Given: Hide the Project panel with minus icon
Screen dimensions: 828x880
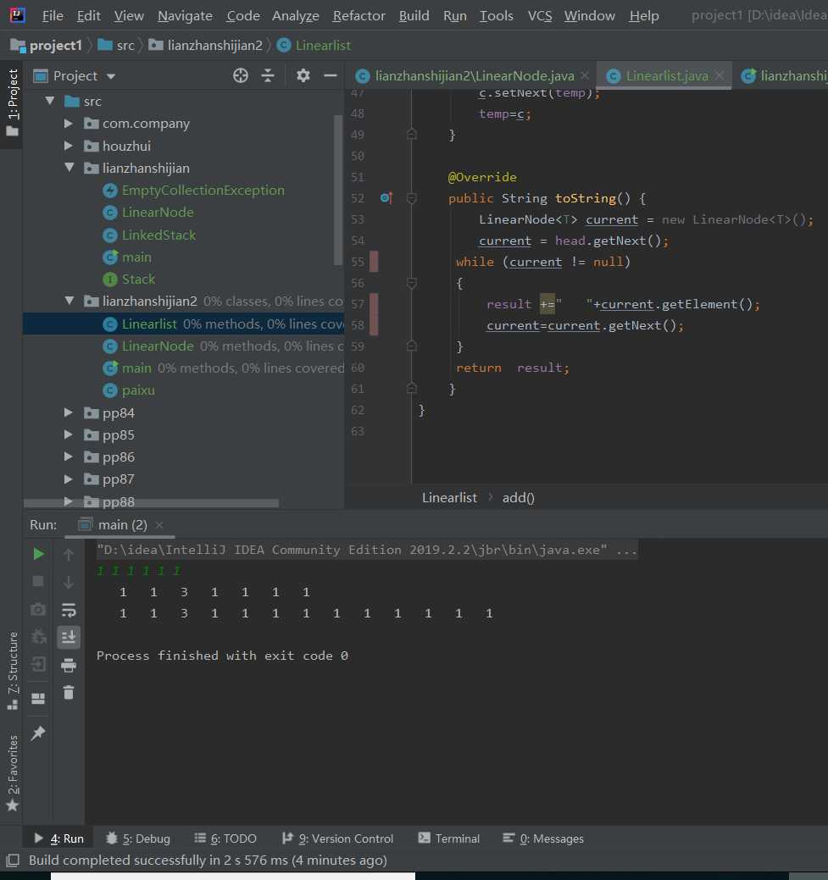Looking at the screenshot, I should click(x=331, y=75).
